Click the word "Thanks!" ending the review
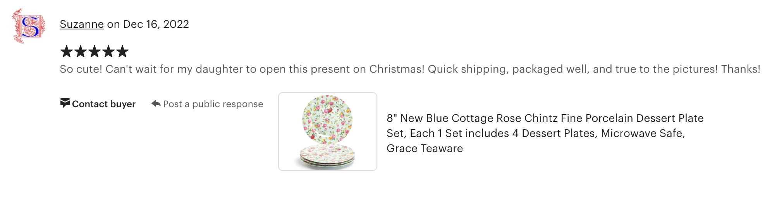Screen dimensions: 777x202 (741, 69)
